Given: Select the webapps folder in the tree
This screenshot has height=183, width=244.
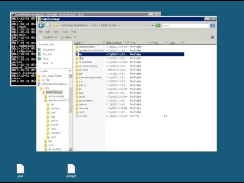Looking at the screenshot, I should pos(55,133).
